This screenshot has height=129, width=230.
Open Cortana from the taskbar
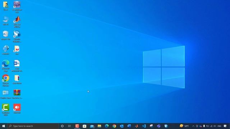pos(62,126)
